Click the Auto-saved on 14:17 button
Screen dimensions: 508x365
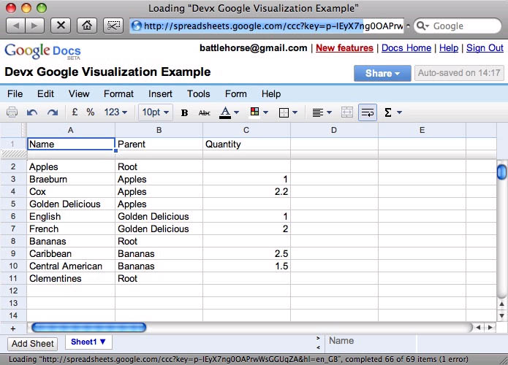coord(459,73)
